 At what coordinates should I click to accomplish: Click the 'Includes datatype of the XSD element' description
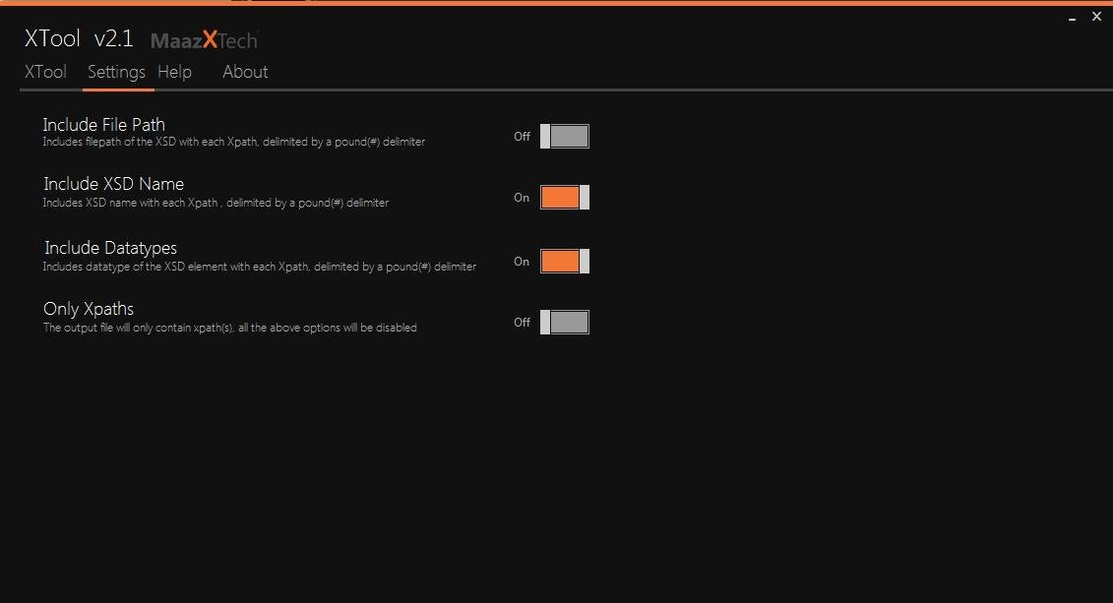pyautogui.click(x=259, y=267)
